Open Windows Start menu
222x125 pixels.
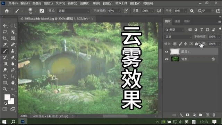point(4,122)
